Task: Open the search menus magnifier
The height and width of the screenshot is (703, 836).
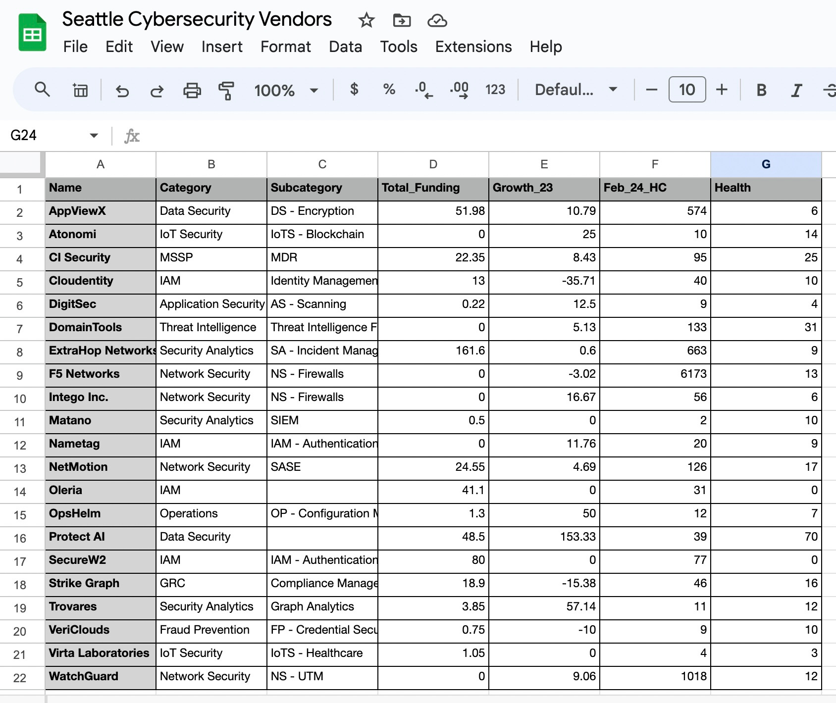Action: [42, 90]
